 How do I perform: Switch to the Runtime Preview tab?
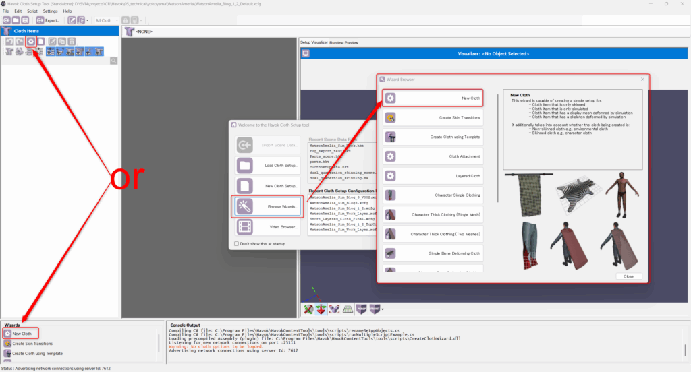point(343,42)
